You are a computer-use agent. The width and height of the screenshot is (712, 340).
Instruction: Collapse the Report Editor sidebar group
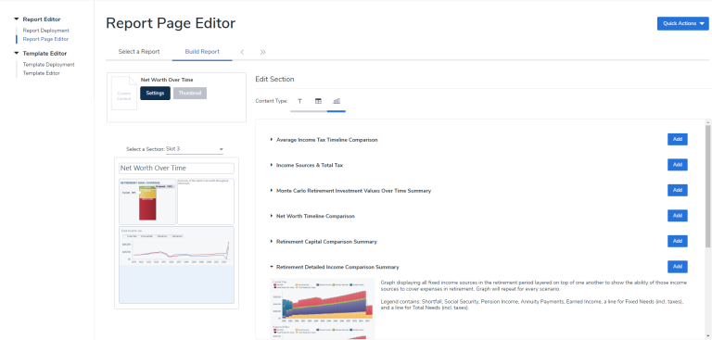point(17,19)
